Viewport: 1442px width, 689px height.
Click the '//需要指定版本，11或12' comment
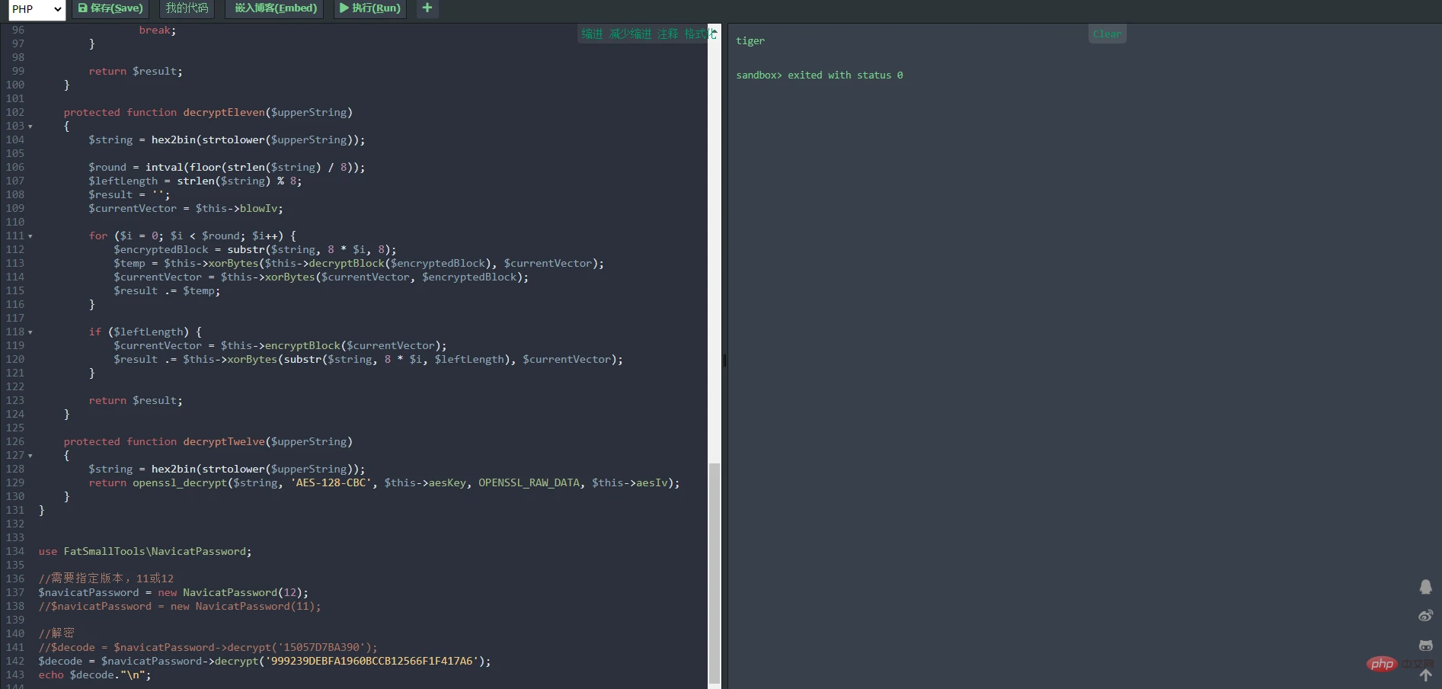pos(106,579)
